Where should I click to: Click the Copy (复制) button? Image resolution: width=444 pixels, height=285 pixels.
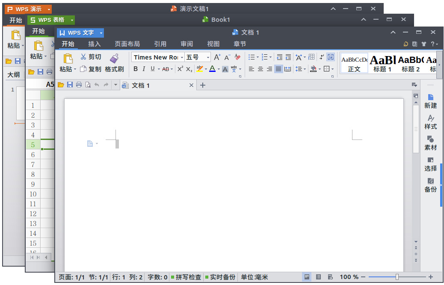tap(91, 69)
